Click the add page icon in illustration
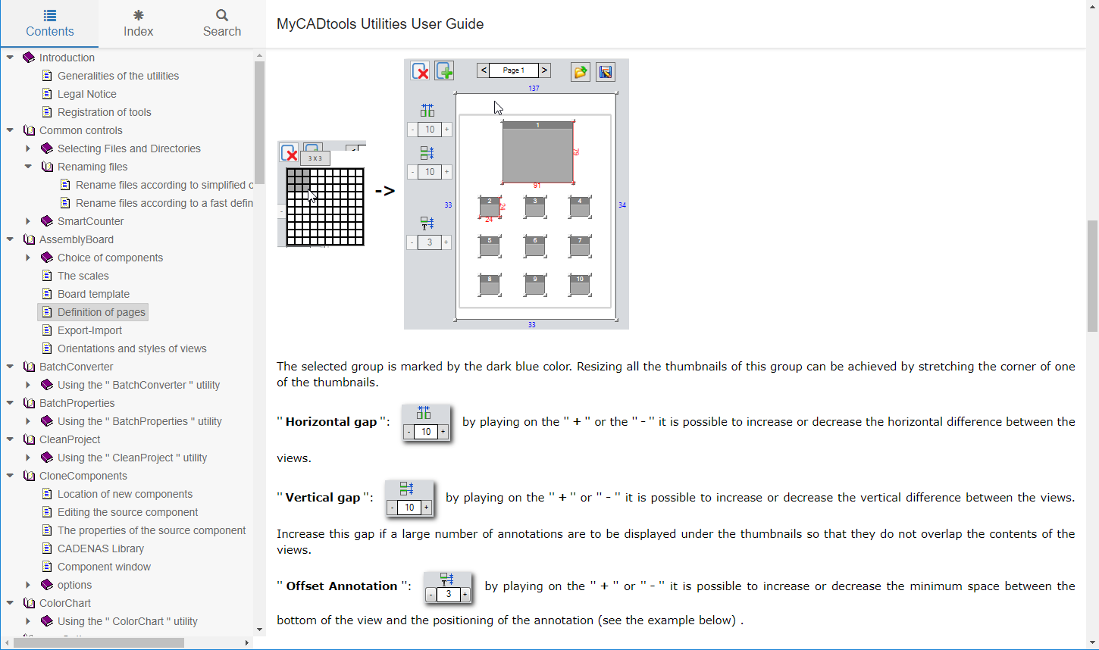1099x650 pixels. (444, 71)
